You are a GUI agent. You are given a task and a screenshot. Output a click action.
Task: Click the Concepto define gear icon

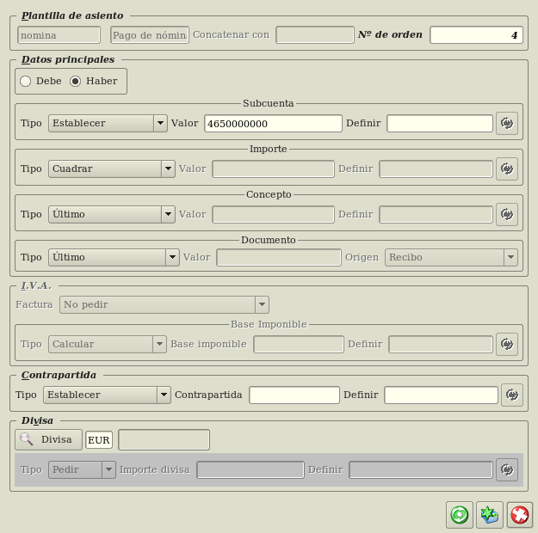click(x=507, y=214)
